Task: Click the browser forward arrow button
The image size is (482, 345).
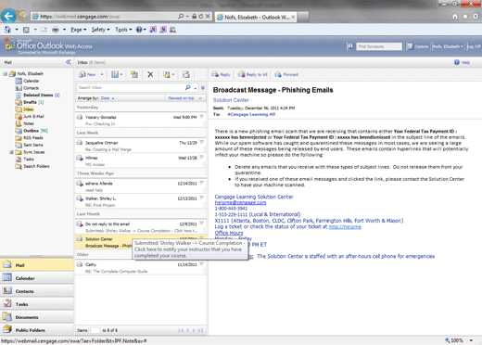Action: 22,16
